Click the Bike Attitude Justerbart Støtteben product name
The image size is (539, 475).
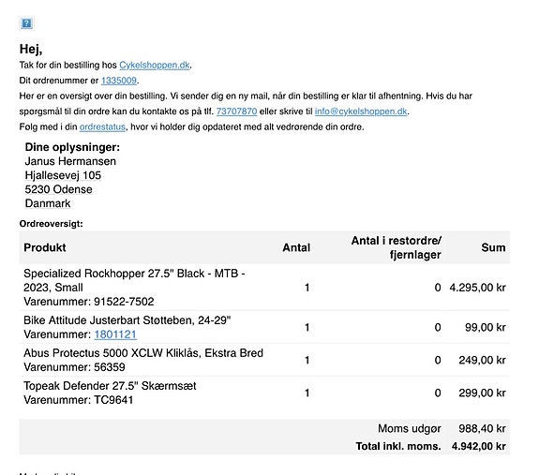pos(127,320)
